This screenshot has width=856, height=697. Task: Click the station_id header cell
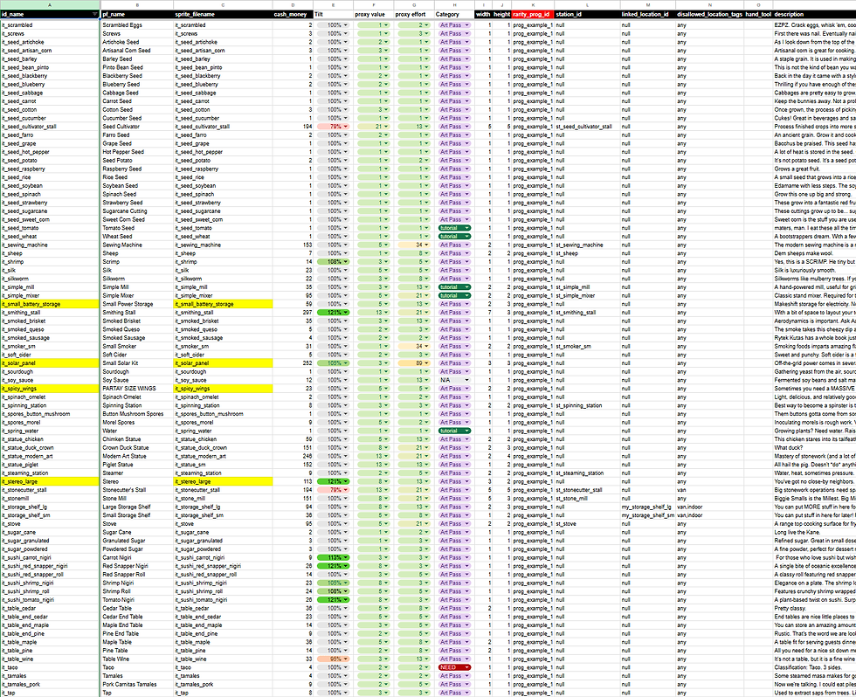click(x=587, y=14)
